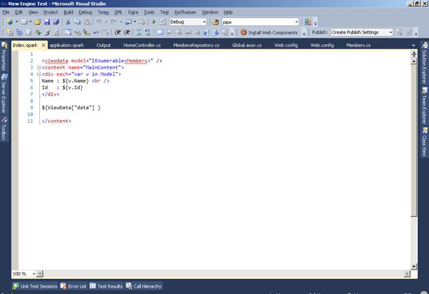Click the comment out lines icon
The width and height of the screenshot is (429, 294).
[x=139, y=32]
